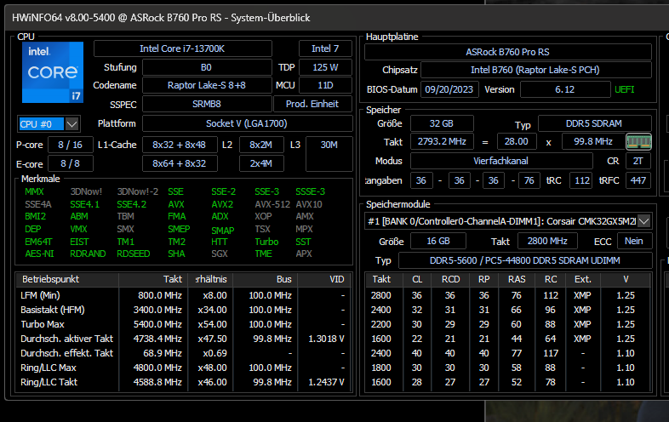Click the Intel 7 process field
This screenshot has width=669, height=422.
pos(325,48)
